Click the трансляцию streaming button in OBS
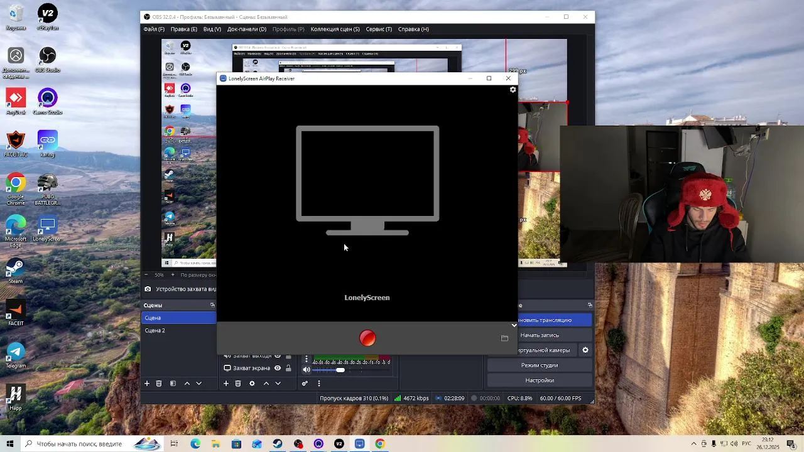The width and height of the screenshot is (804, 452). coord(555,320)
